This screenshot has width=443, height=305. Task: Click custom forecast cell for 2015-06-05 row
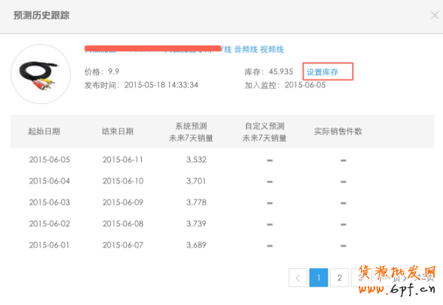tap(269, 160)
